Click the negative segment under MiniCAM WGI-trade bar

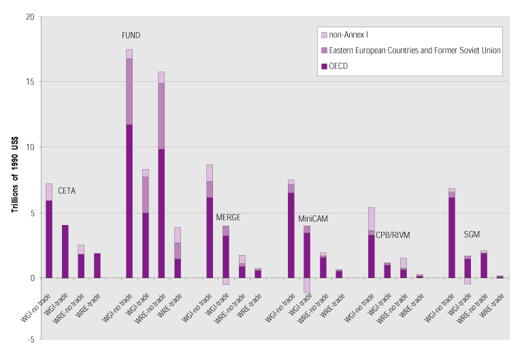(x=307, y=285)
